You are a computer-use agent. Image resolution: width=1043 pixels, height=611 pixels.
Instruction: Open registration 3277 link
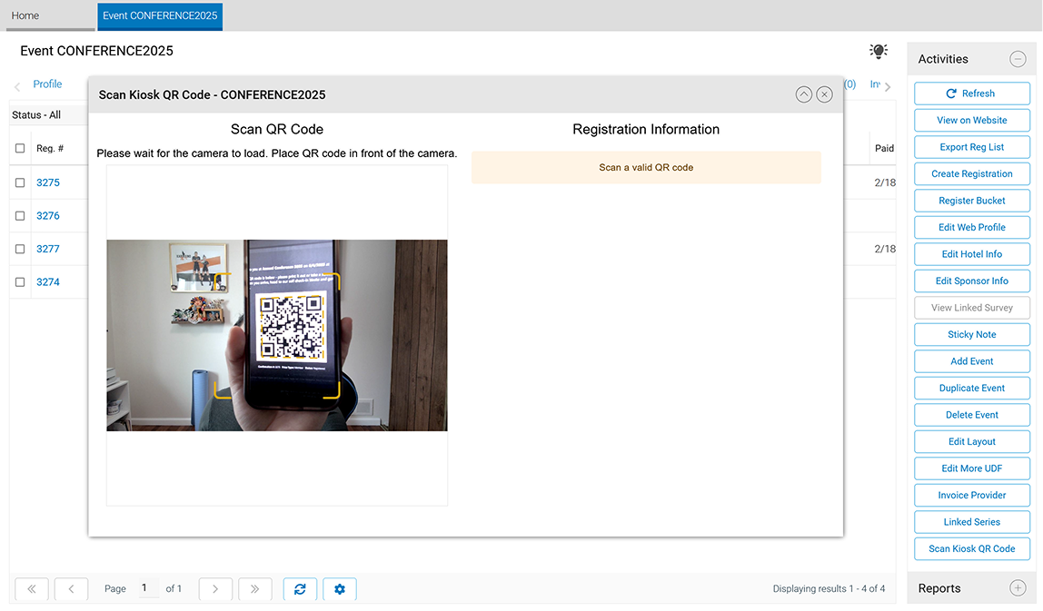48,249
